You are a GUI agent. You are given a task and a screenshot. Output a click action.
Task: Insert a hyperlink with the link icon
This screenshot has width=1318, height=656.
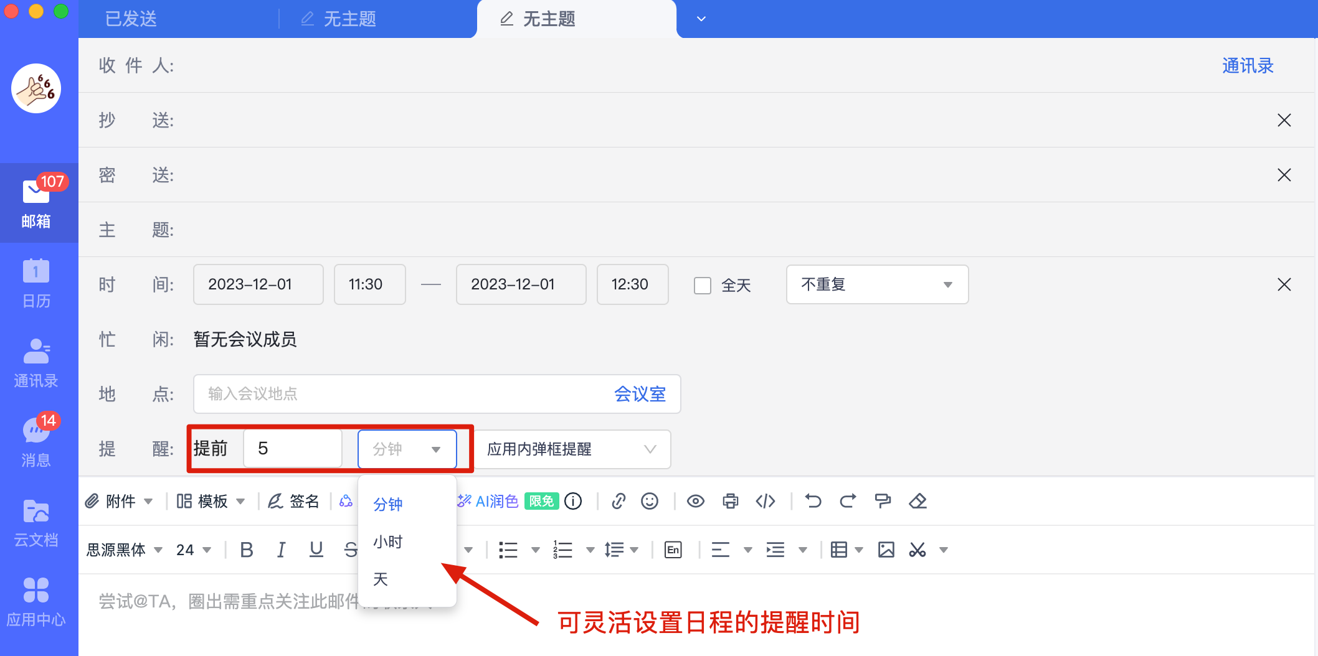click(x=619, y=501)
